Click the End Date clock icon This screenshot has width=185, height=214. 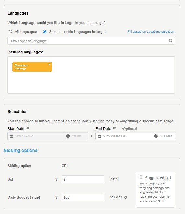(x=156, y=136)
